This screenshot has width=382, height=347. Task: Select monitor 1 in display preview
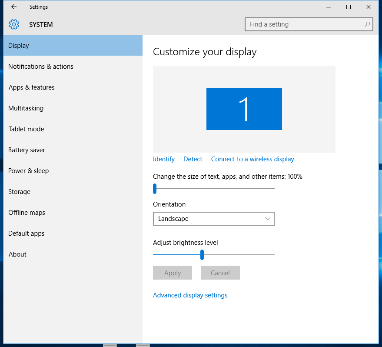pos(244,109)
